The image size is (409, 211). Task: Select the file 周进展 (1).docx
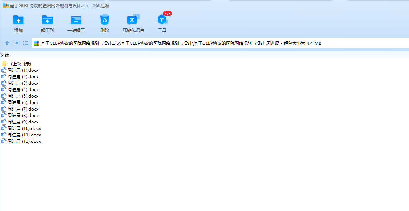pos(20,70)
